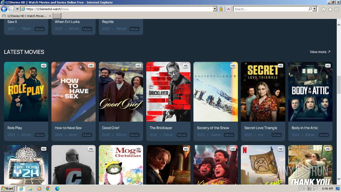Click the volume speaker tray icon
341x192 pixels.
303,189
